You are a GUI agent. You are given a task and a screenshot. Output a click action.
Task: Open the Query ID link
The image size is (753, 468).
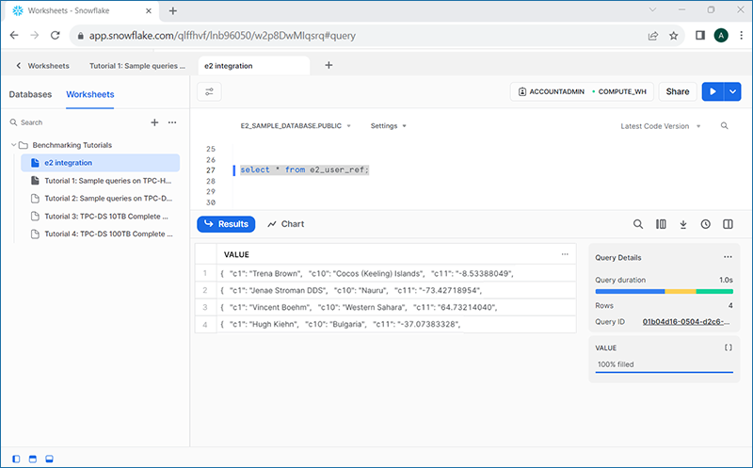pyautogui.click(x=686, y=322)
